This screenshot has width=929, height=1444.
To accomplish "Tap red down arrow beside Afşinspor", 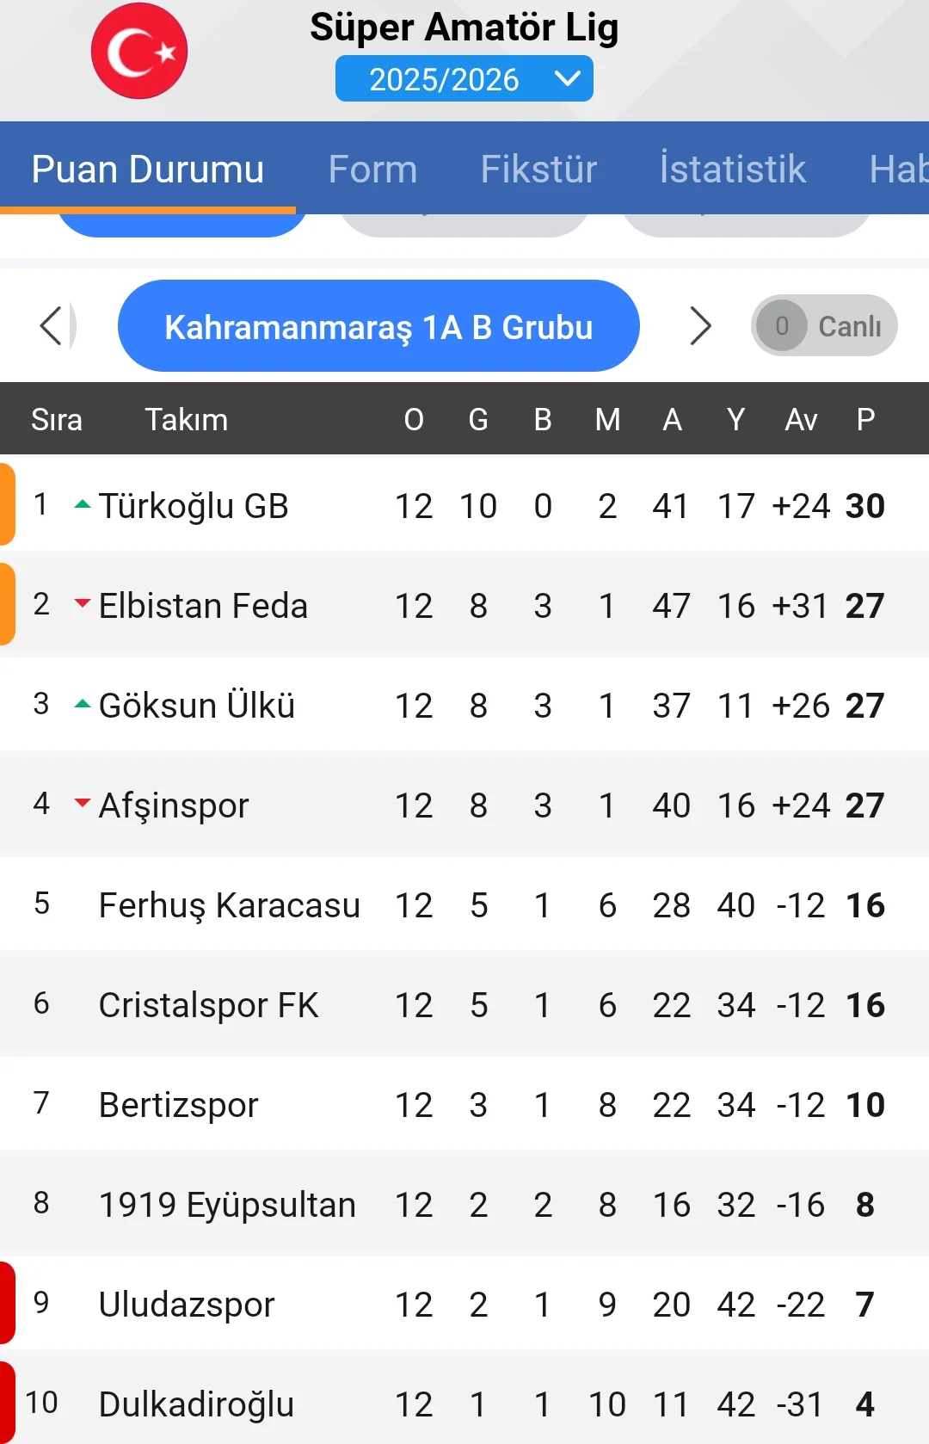I will pos(83,803).
